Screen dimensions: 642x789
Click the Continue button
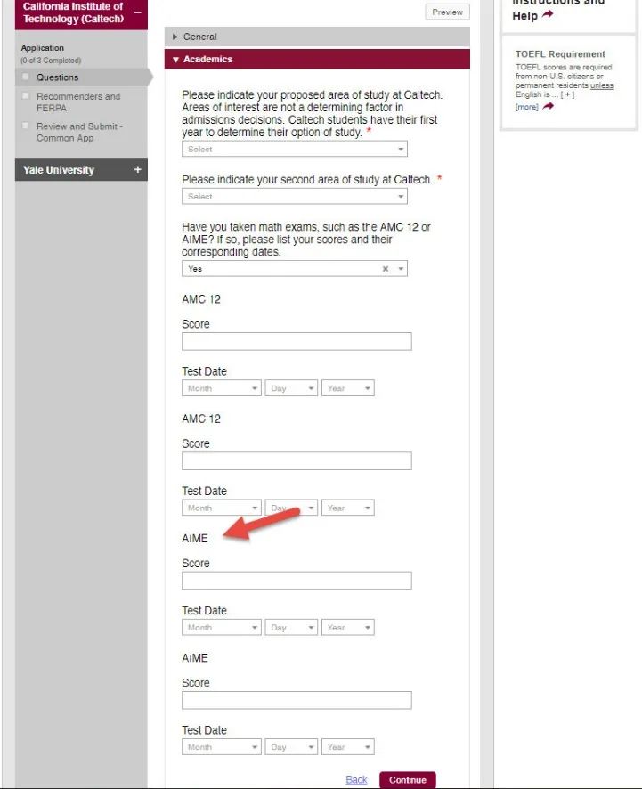pos(408,779)
